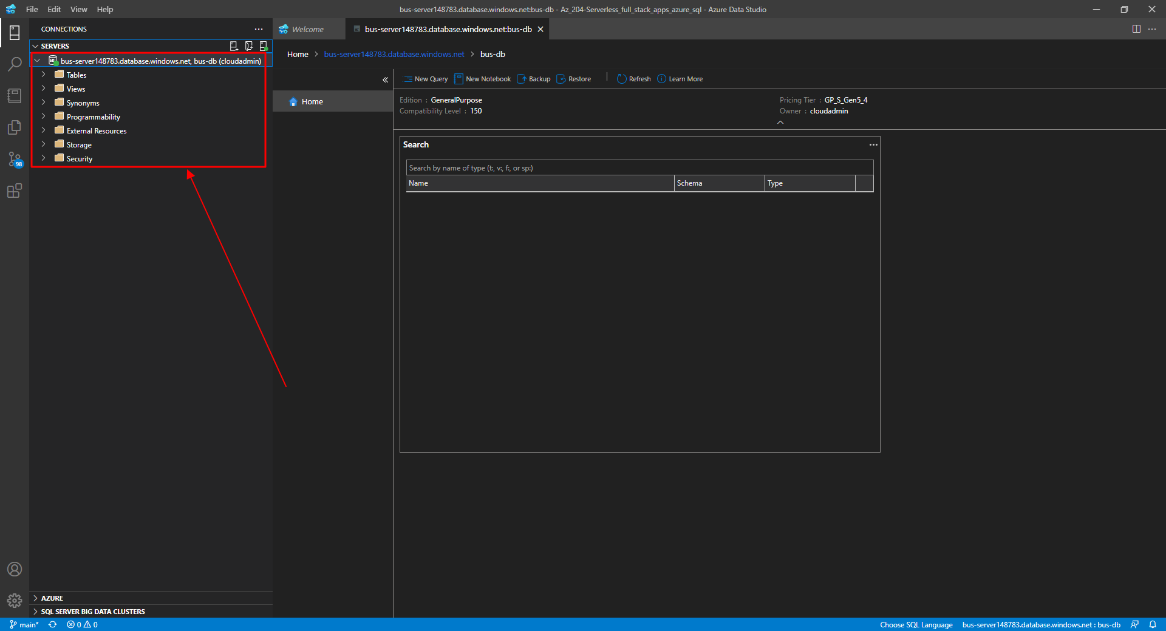The image size is (1166, 631).
Task: Click the New Connection icon in Servers
Action: (x=234, y=46)
